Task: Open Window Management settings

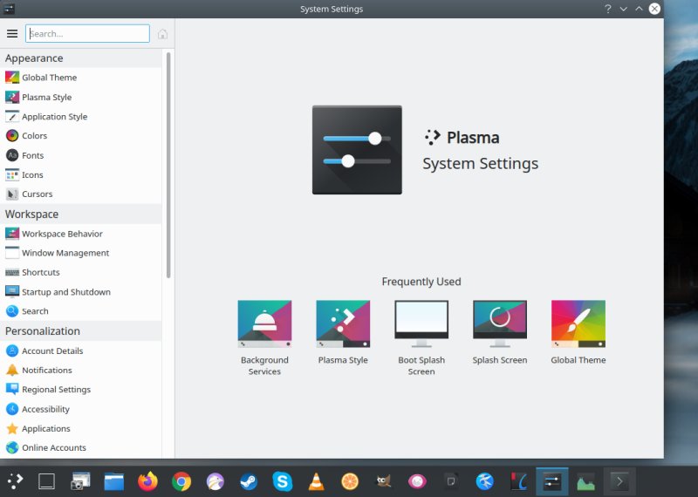Action: (65, 253)
